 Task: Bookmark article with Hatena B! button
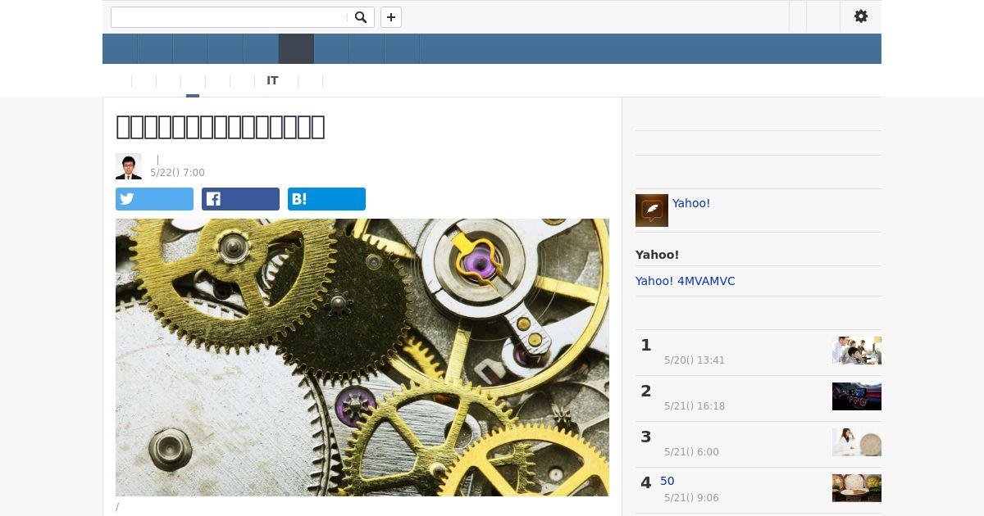point(326,199)
